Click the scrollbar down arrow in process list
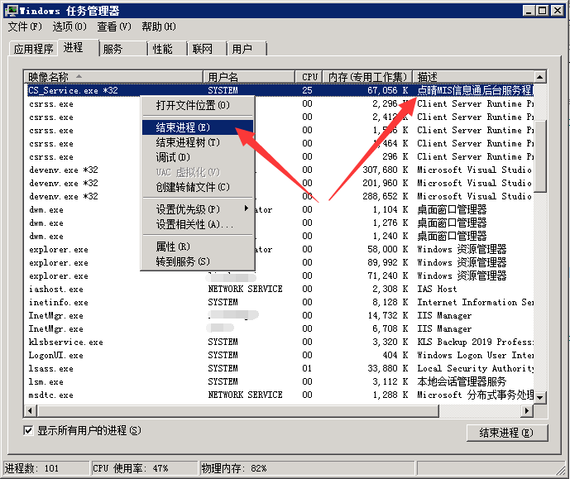Screen dimensions: 570x479 point(540,397)
